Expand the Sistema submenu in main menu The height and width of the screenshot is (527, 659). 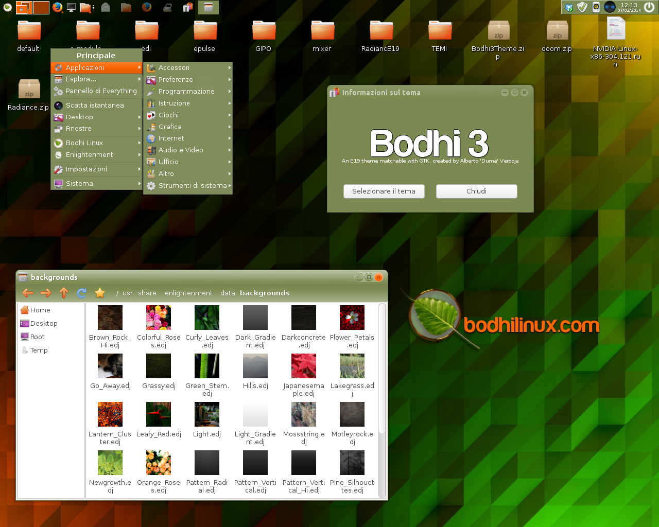97,183
